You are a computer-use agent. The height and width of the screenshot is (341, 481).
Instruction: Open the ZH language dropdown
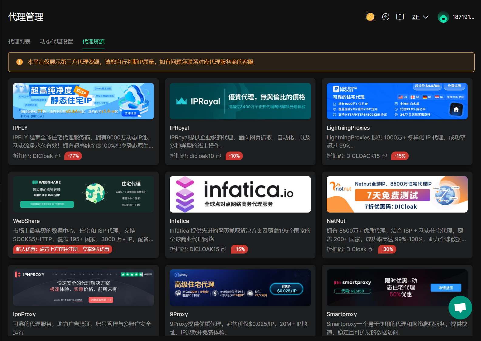(420, 17)
